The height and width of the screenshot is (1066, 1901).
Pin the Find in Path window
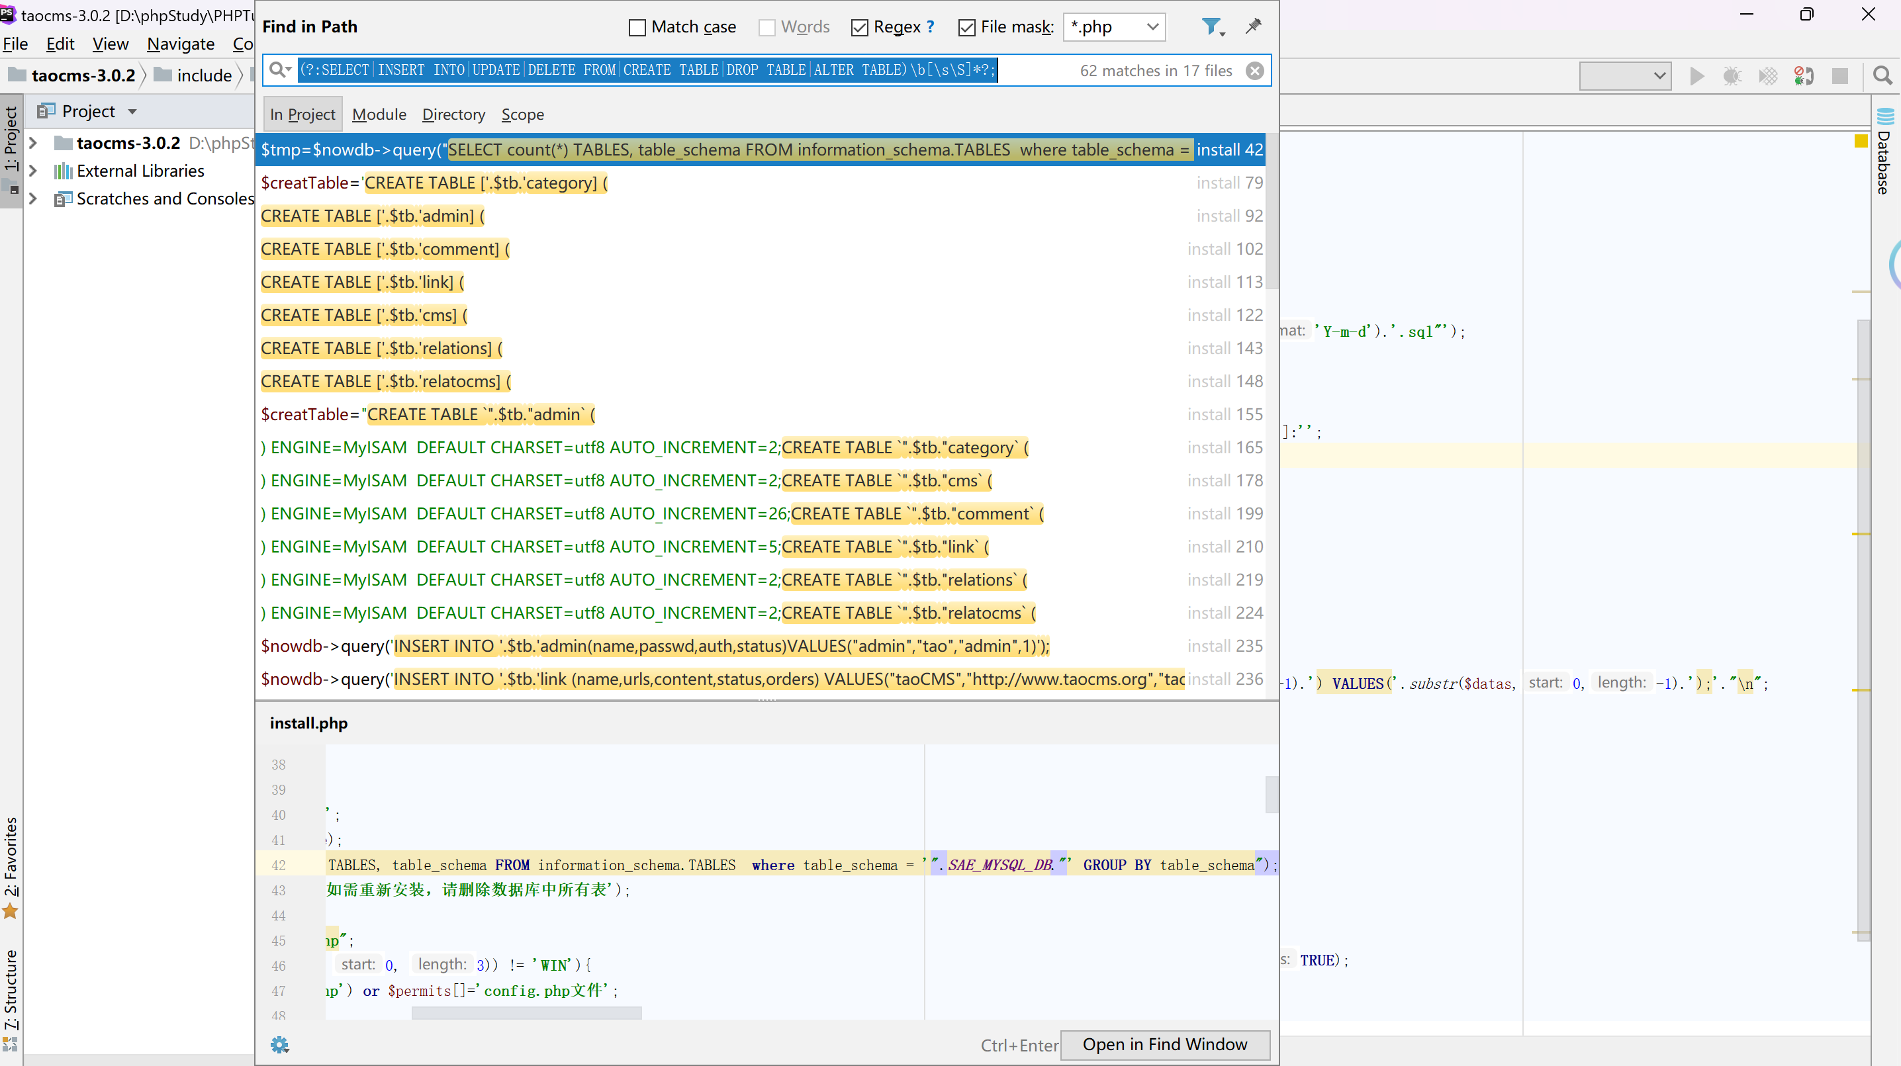pyautogui.click(x=1254, y=26)
